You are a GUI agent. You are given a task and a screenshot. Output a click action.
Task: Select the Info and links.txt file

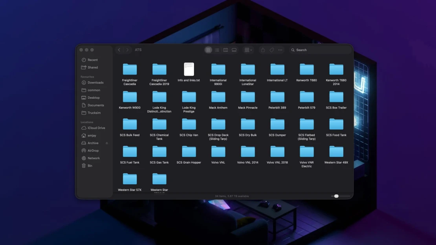click(189, 69)
